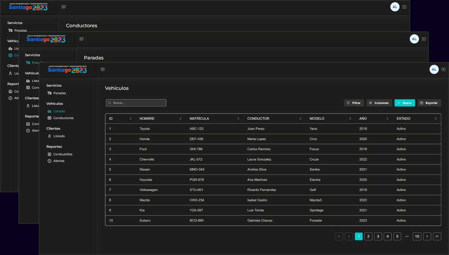Go to the next page with the single arrow

click(x=427, y=236)
